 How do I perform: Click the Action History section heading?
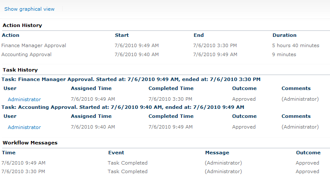(x=22, y=25)
